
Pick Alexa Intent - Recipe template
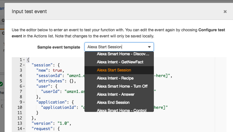[x=119, y=78]
